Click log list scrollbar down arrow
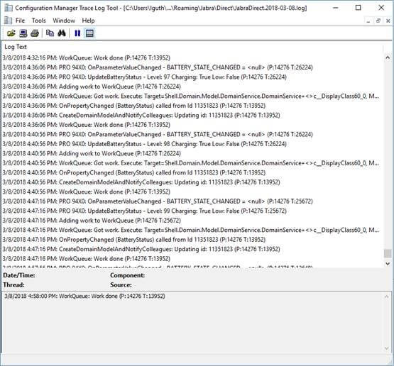This screenshot has width=394, height=366. [x=388, y=264]
